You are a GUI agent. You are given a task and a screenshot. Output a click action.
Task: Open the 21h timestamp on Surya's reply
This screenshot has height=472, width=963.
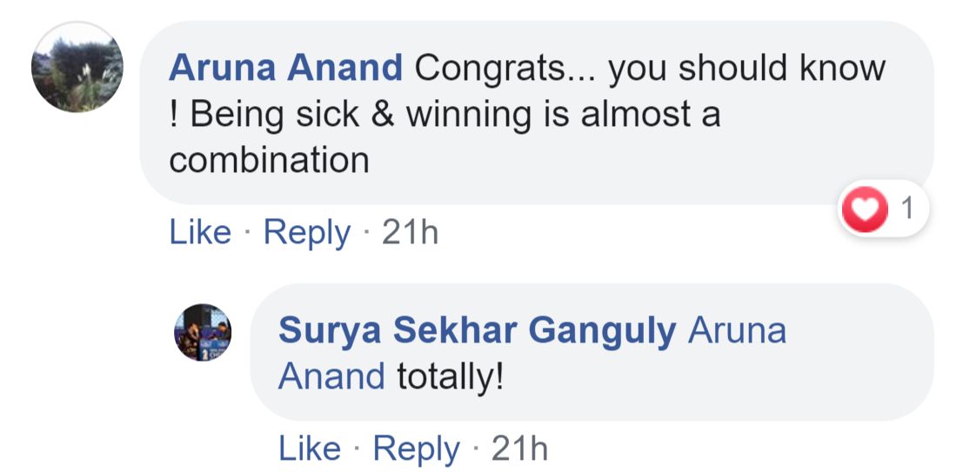(520, 448)
